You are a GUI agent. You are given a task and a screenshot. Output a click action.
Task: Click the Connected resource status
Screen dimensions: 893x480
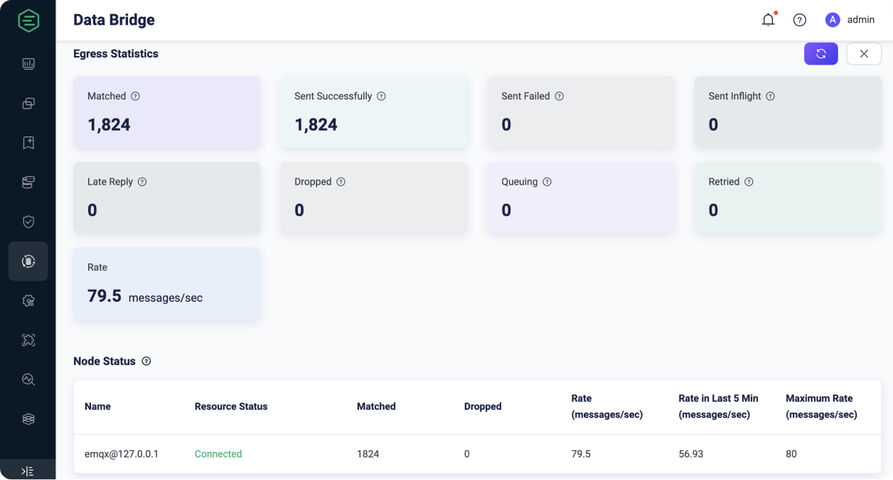coord(218,454)
